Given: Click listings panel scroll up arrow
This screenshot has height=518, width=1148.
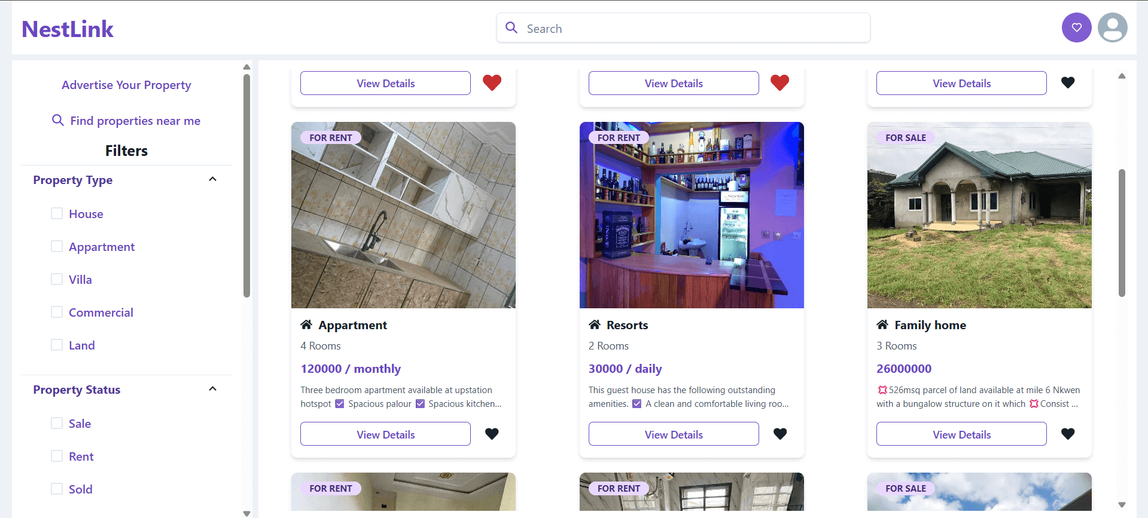Looking at the screenshot, I should (1122, 76).
